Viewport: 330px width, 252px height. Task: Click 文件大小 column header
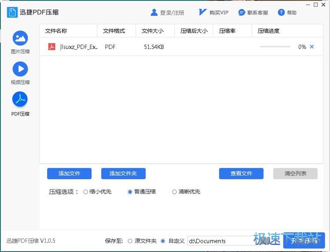tap(155, 31)
